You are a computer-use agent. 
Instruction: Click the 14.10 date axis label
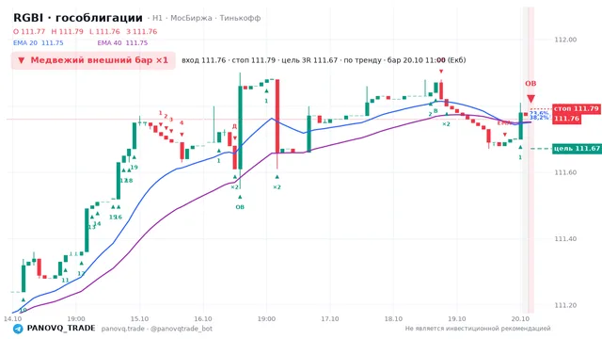[x=12, y=319]
